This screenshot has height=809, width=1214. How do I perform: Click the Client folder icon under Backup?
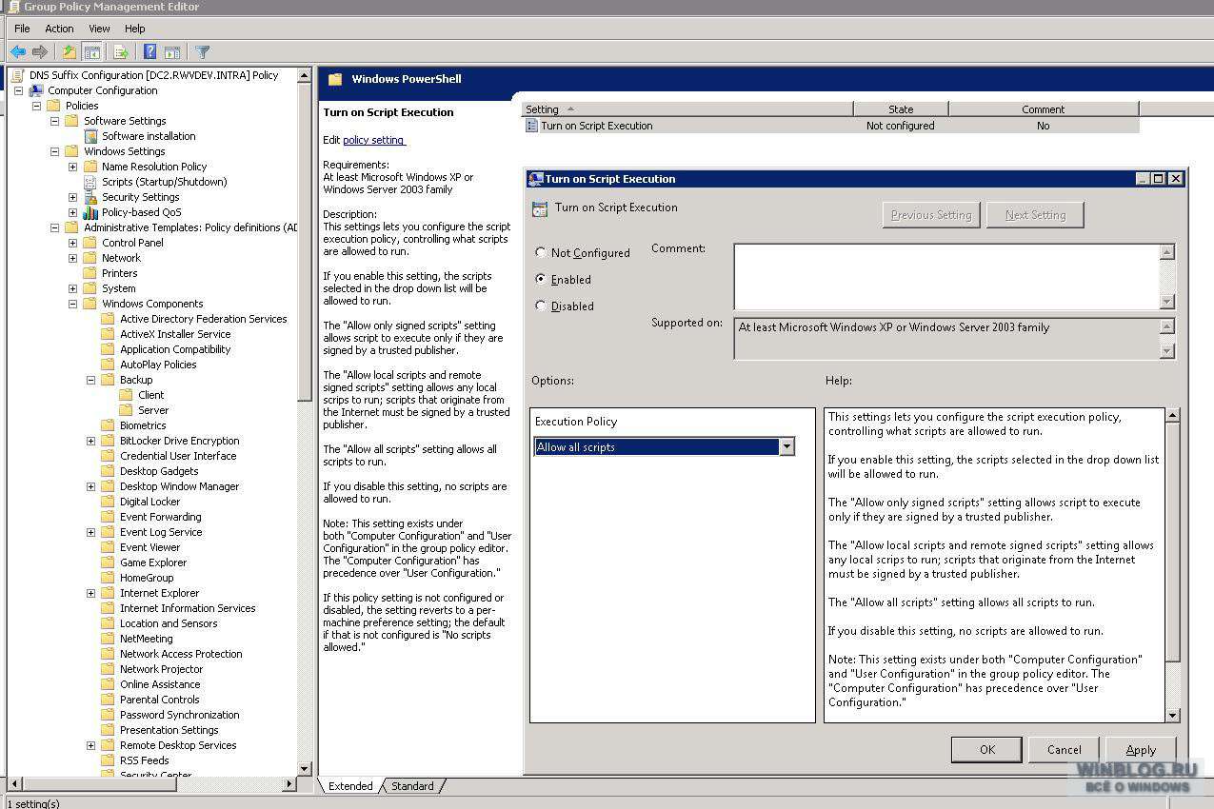click(x=127, y=395)
